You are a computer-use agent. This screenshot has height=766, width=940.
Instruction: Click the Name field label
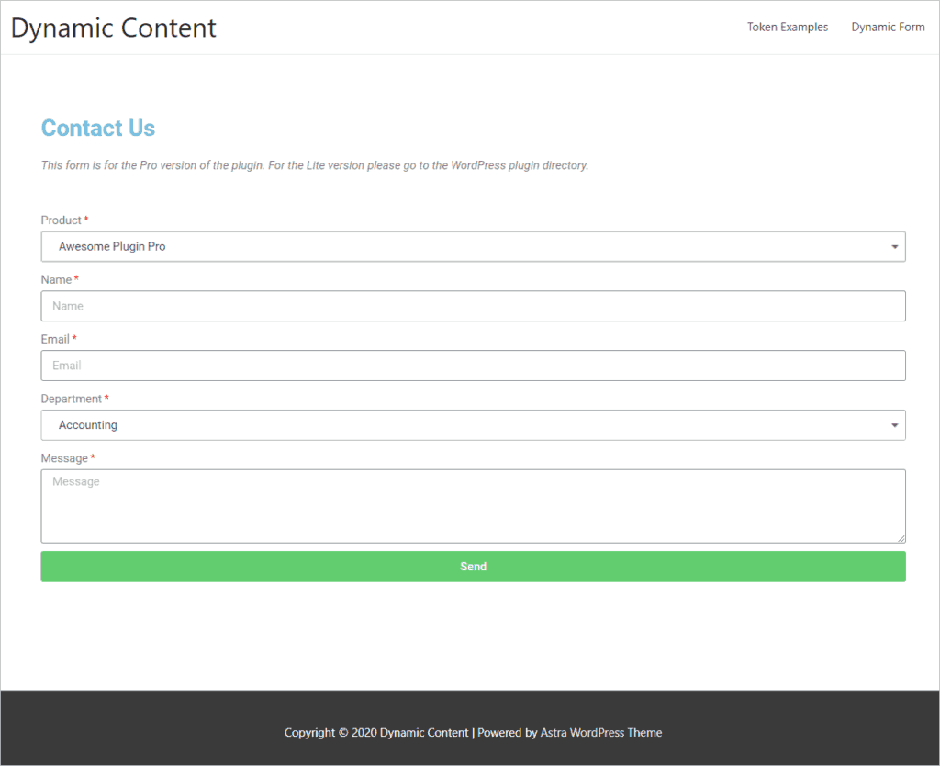(x=56, y=280)
